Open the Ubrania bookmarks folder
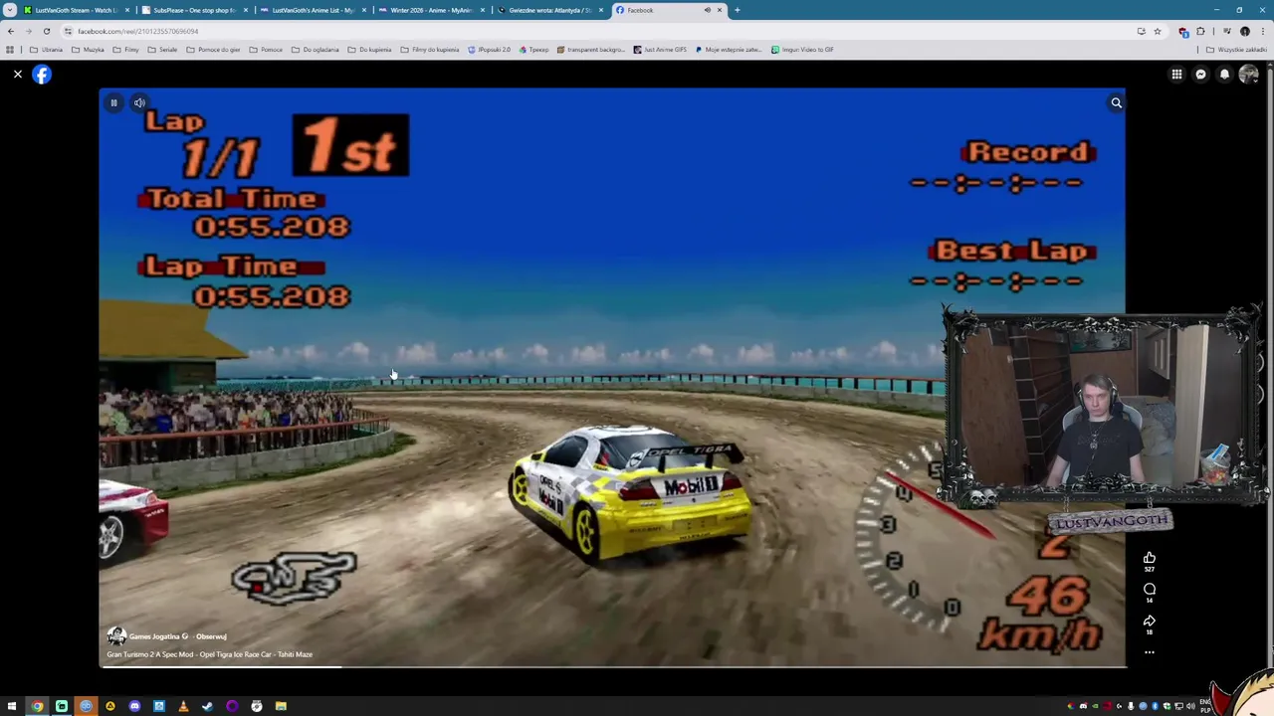The height and width of the screenshot is (716, 1274). (x=46, y=50)
